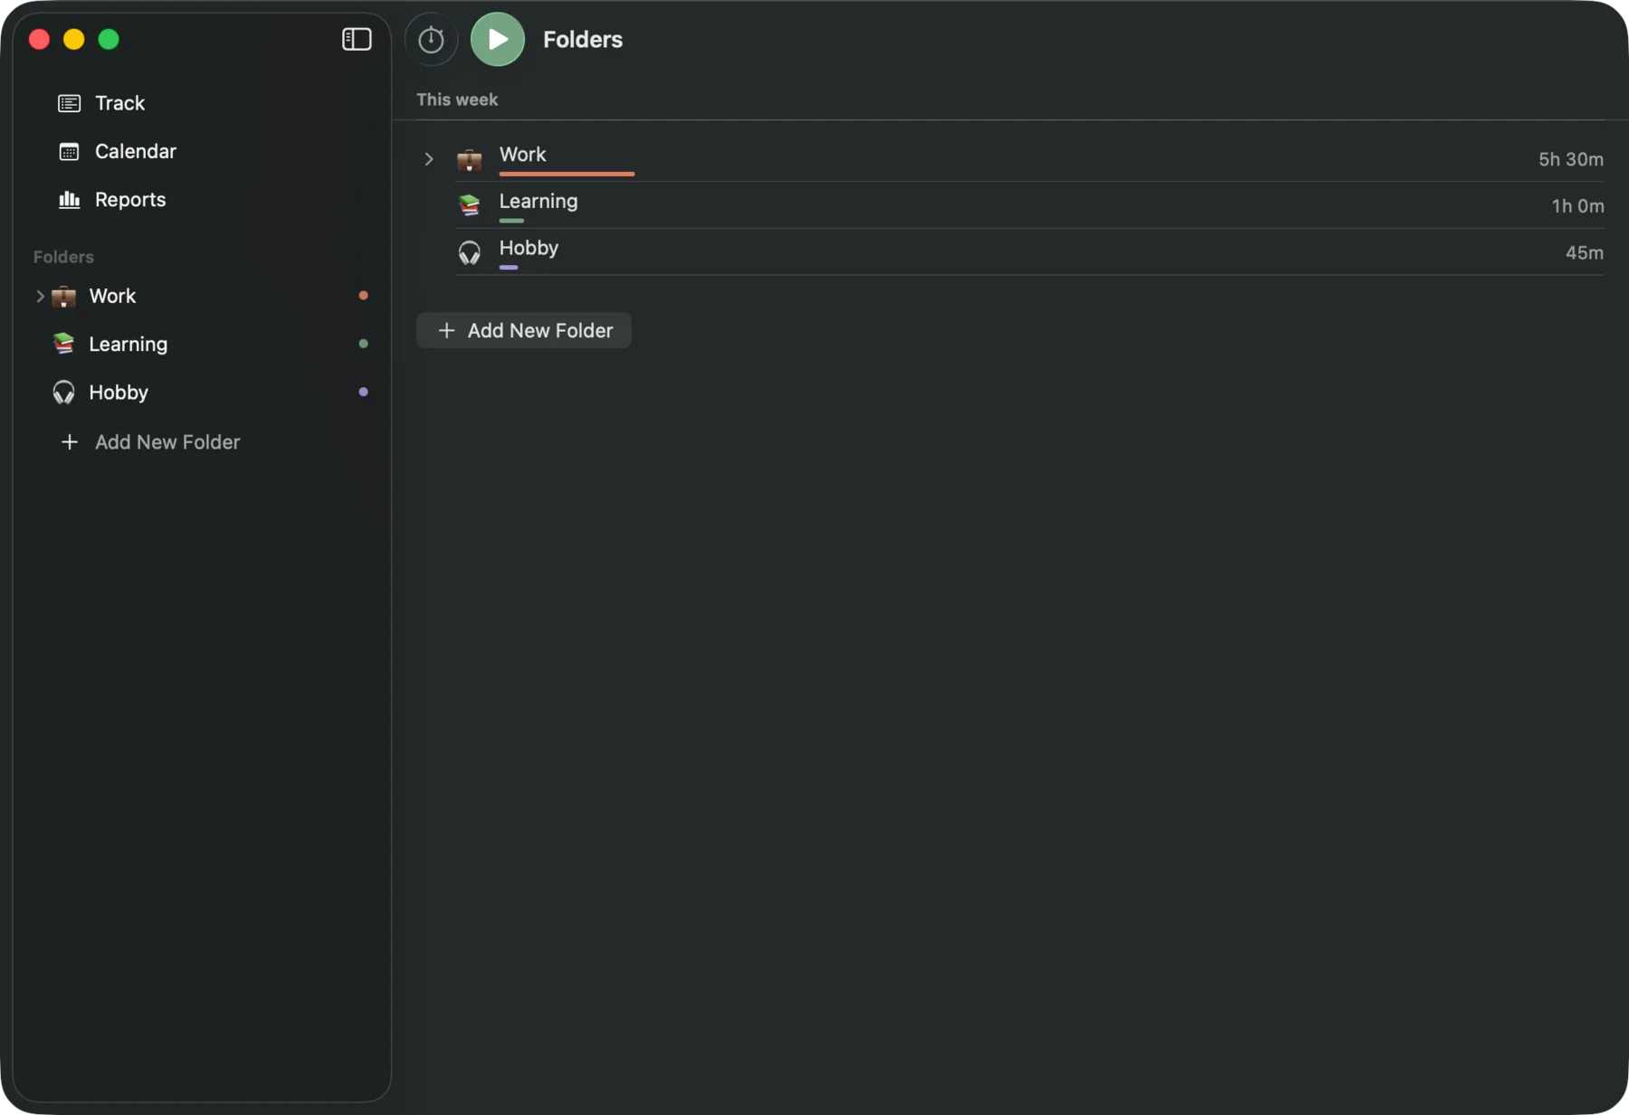1629x1115 pixels.
Task: Select Work folder in sidebar
Action: pyautogui.click(x=112, y=296)
